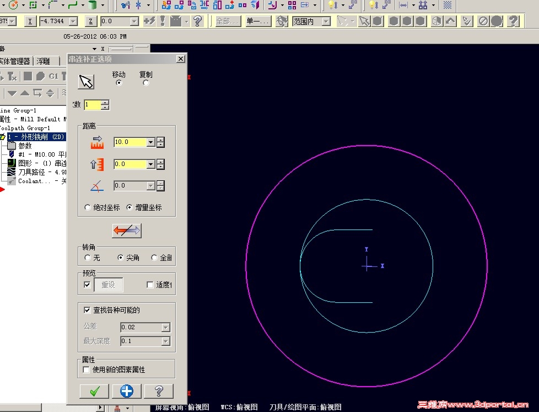Click the 刀具路径 wave icon in the tree
Viewport: 539px width, 412px height.
(12, 172)
